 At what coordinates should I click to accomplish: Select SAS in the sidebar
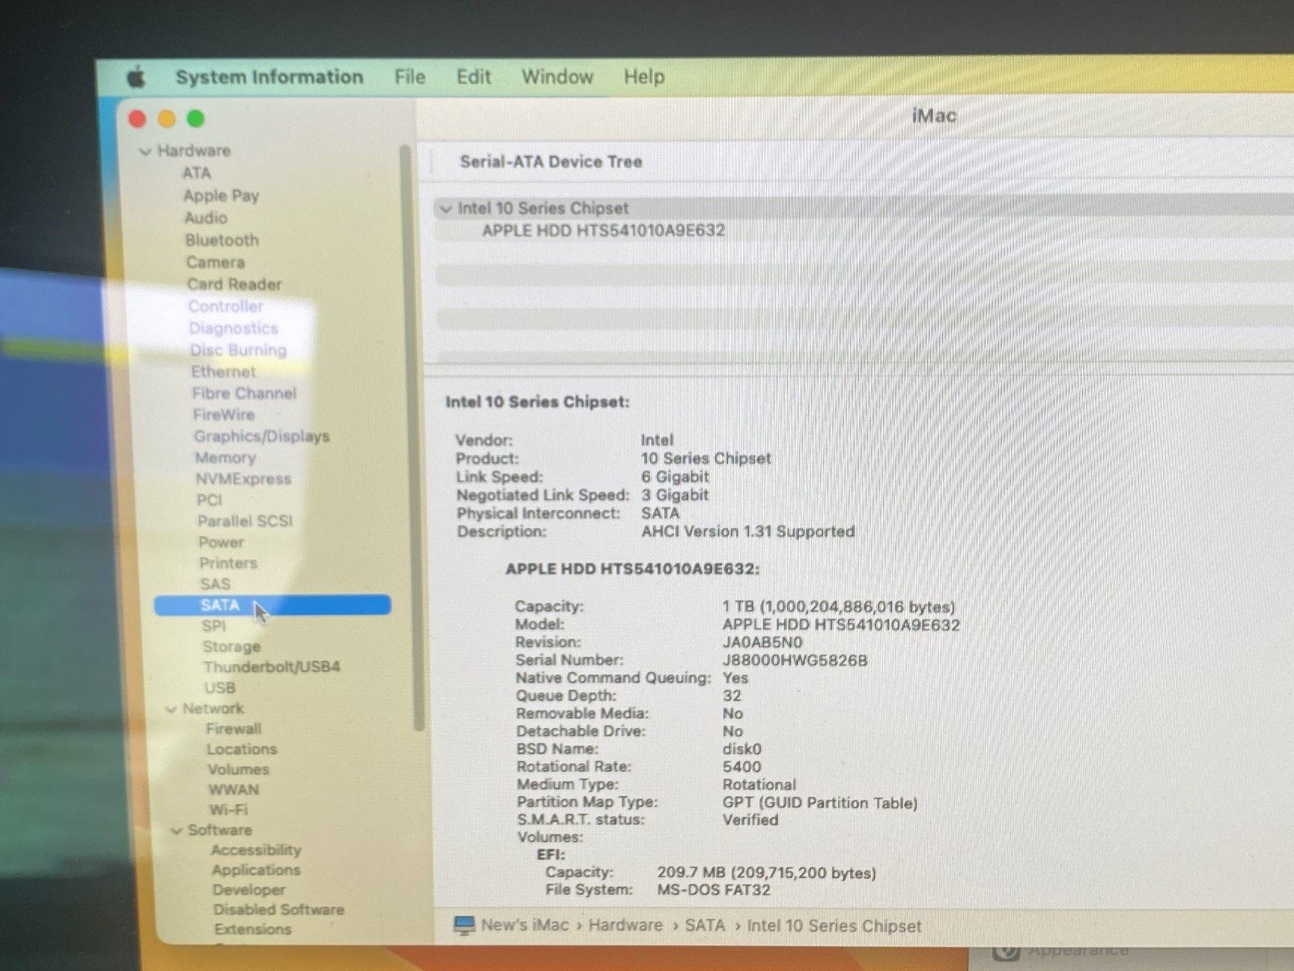click(x=215, y=583)
